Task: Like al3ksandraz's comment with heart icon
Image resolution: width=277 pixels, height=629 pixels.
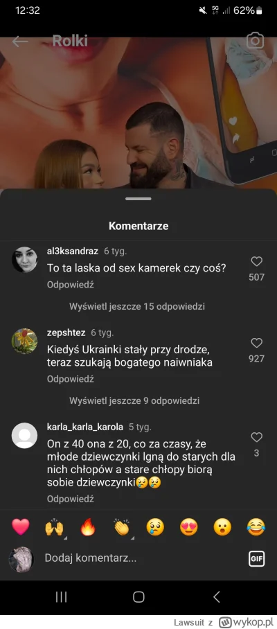Action: (x=256, y=262)
